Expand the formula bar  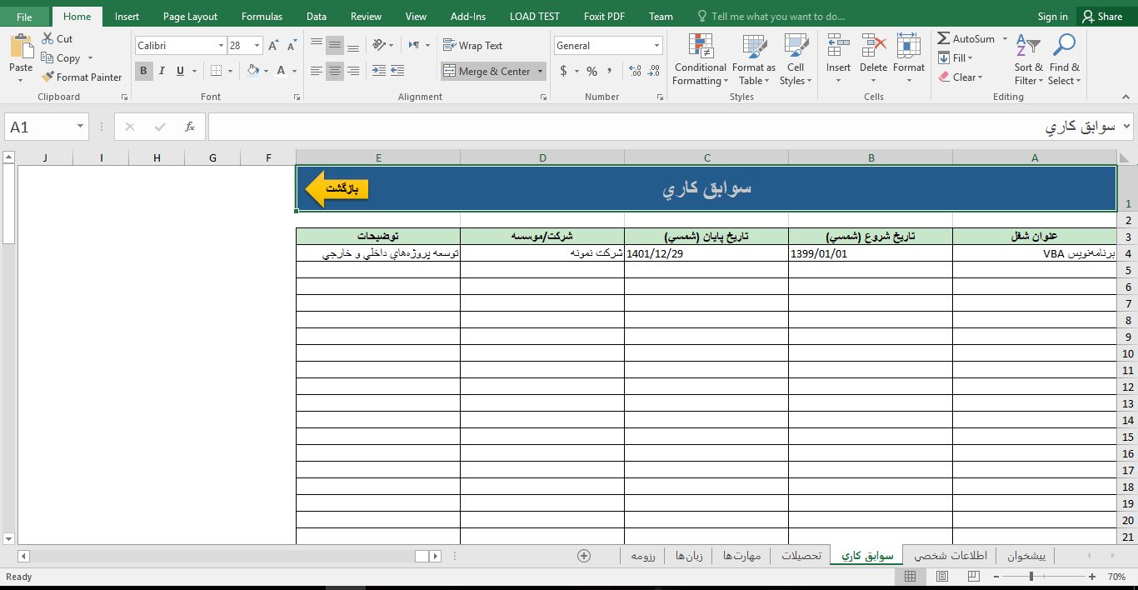[x=1127, y=127]
